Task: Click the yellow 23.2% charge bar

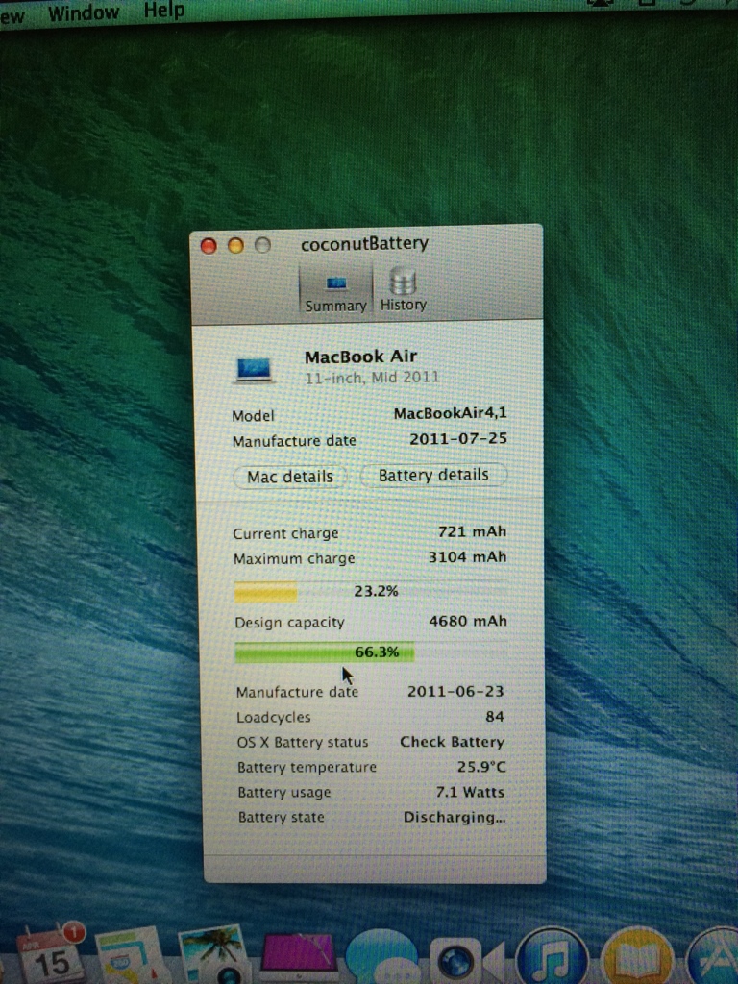Action: (x=265, y=592)
